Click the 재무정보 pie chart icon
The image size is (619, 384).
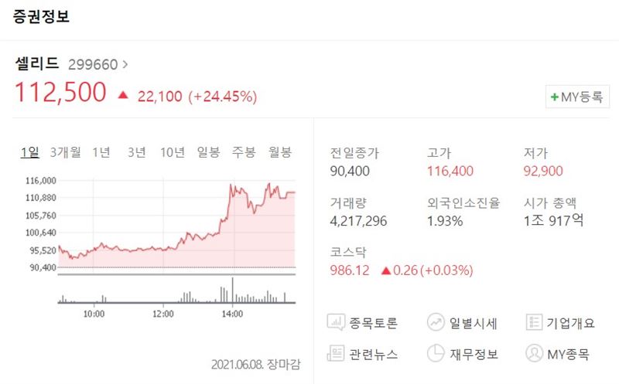point(436,354)
